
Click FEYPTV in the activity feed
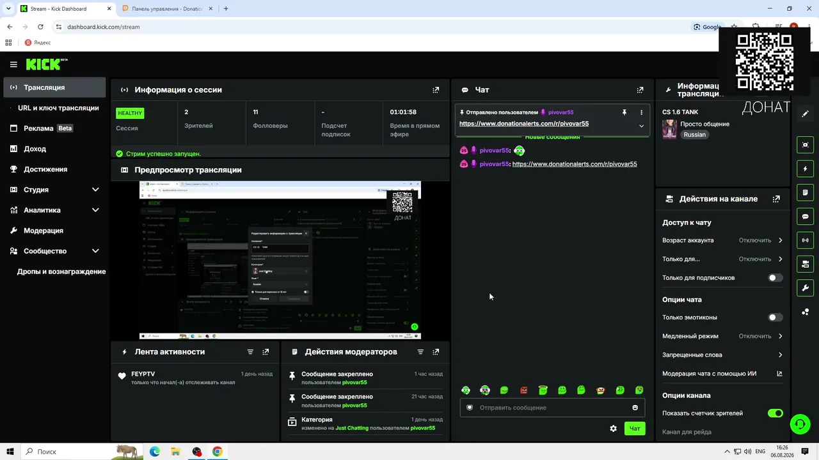143,374
